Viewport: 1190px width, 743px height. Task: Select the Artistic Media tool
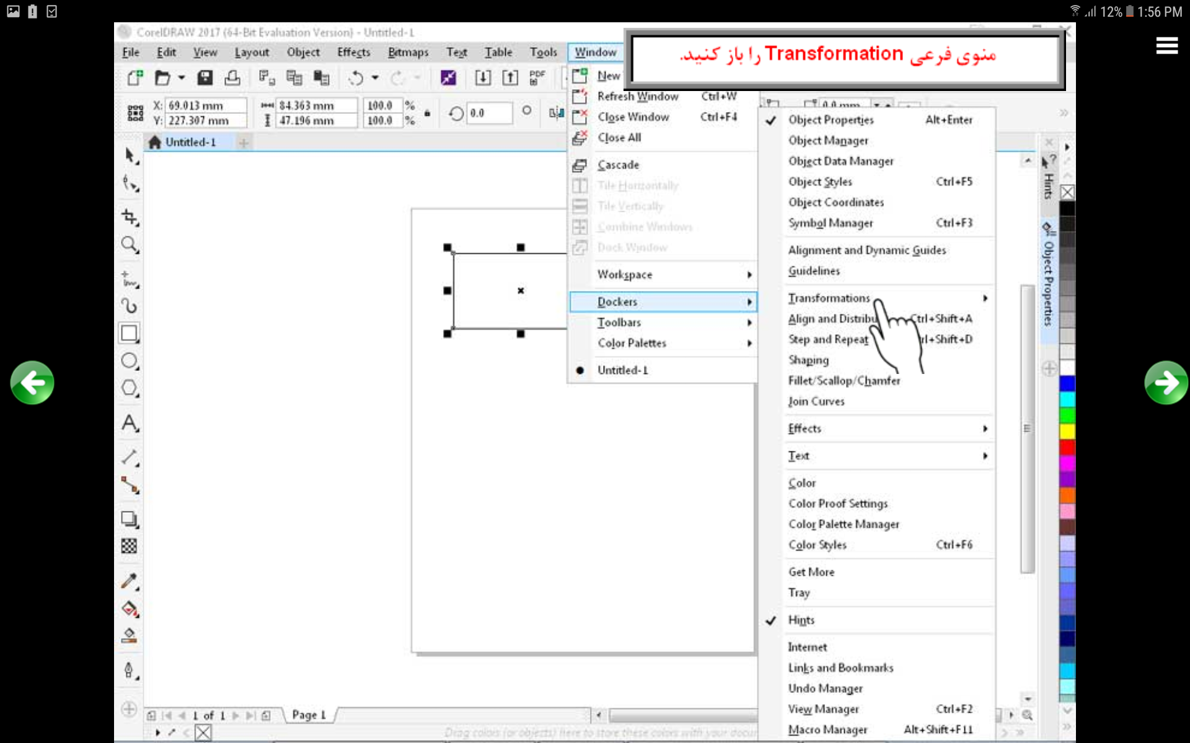[130, 306]
